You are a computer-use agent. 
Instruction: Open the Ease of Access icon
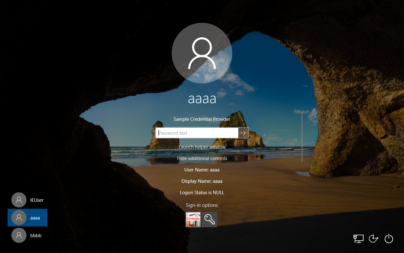(x=374, y=238)
